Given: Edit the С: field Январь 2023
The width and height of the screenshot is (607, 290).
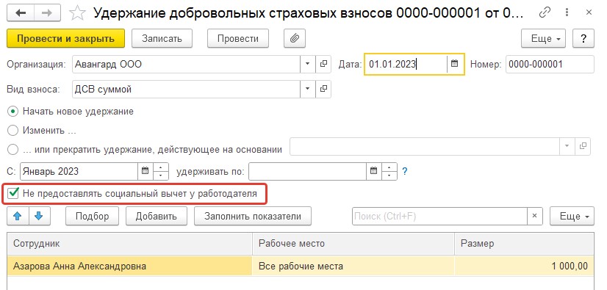Looking at the screenshot, I should (x=79, y=171).
